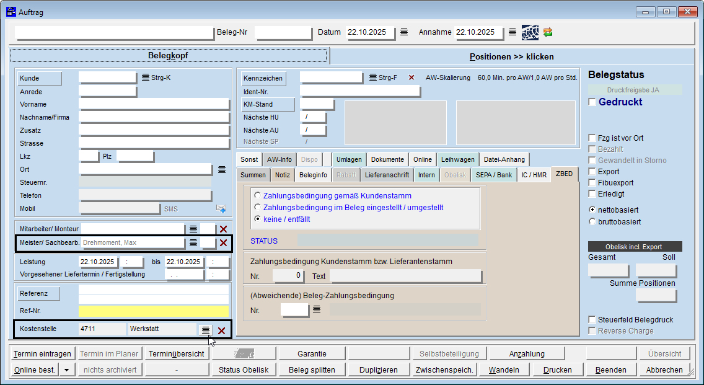The image size is (704, 385).
Task: Open the Datum calendar list icon
Action: [x=404, y=32]
